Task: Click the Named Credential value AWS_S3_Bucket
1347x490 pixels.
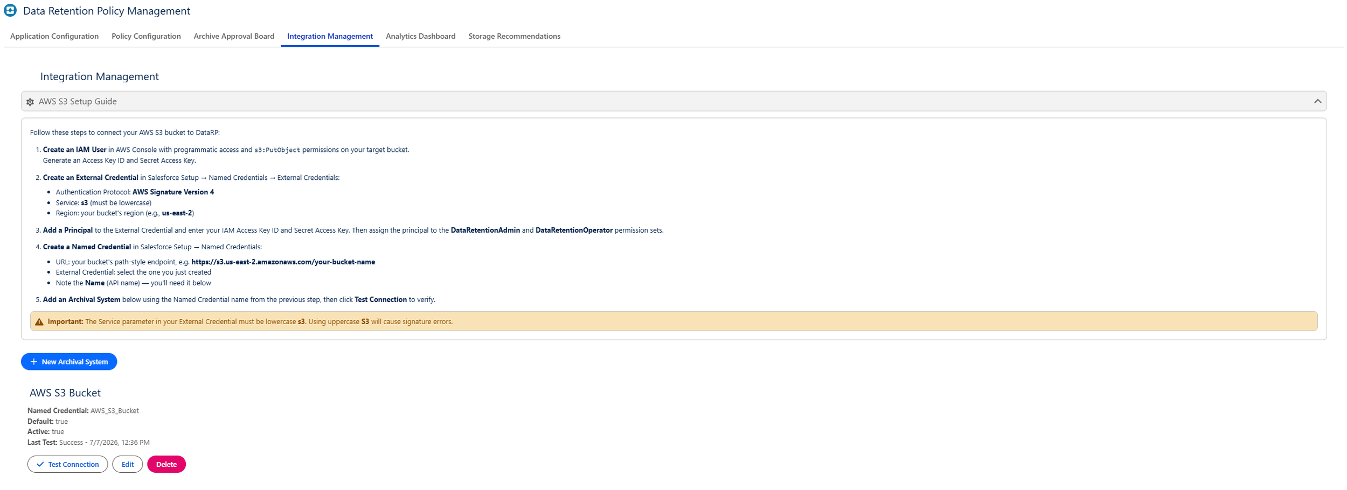Action: click(115, 411)
